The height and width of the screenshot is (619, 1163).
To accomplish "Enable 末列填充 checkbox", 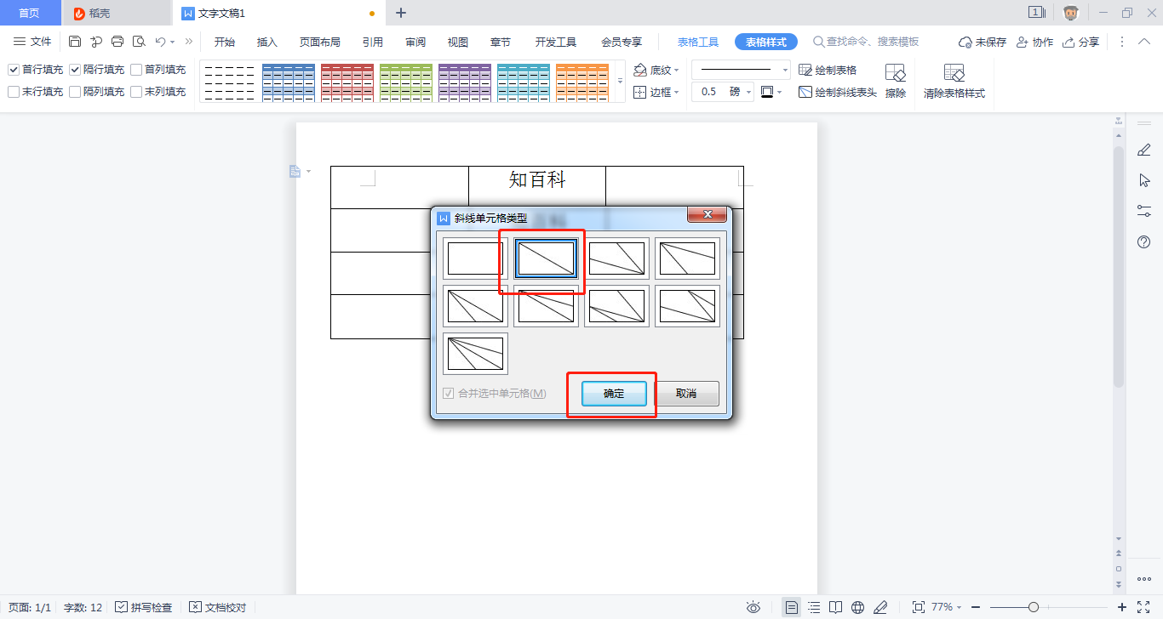I will click(136, 92).
